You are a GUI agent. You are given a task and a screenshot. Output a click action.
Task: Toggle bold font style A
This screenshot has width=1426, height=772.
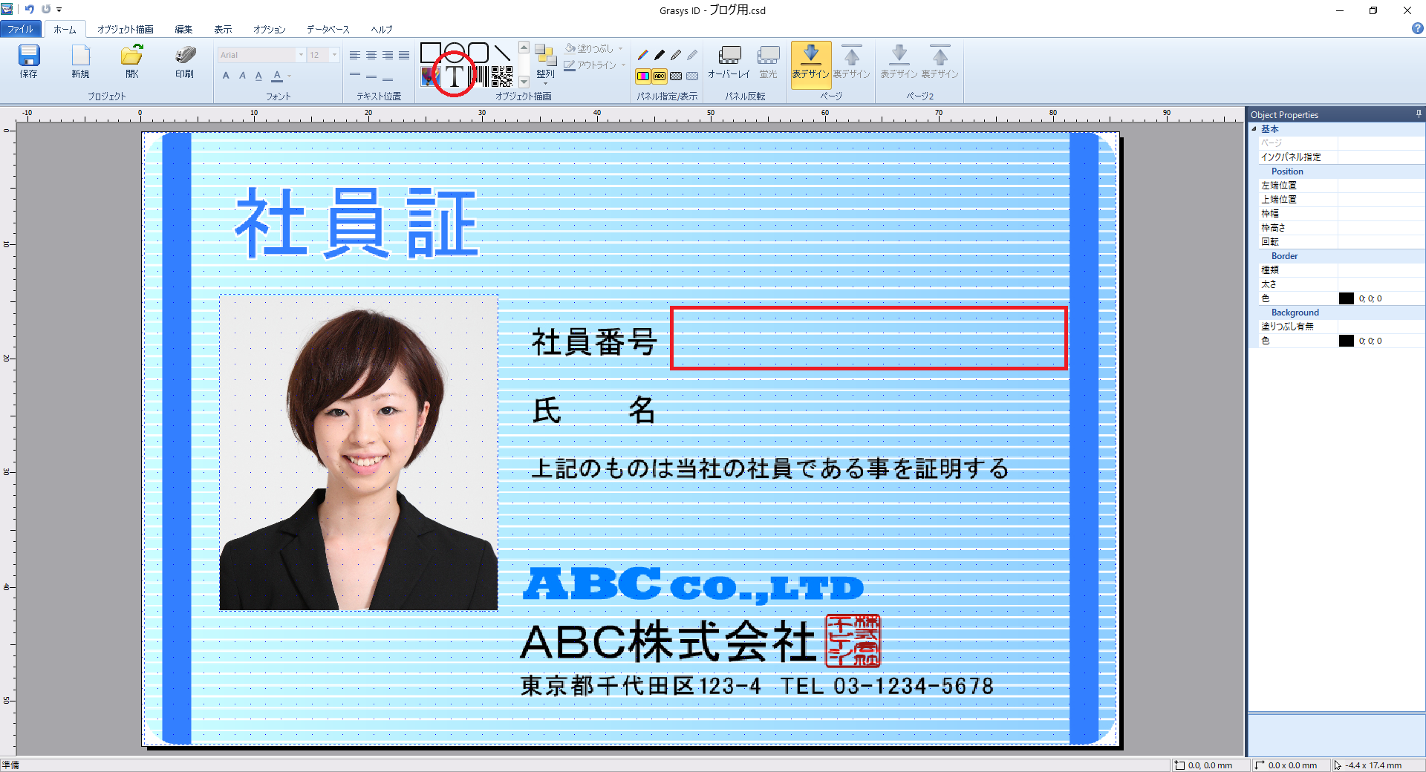226,76
